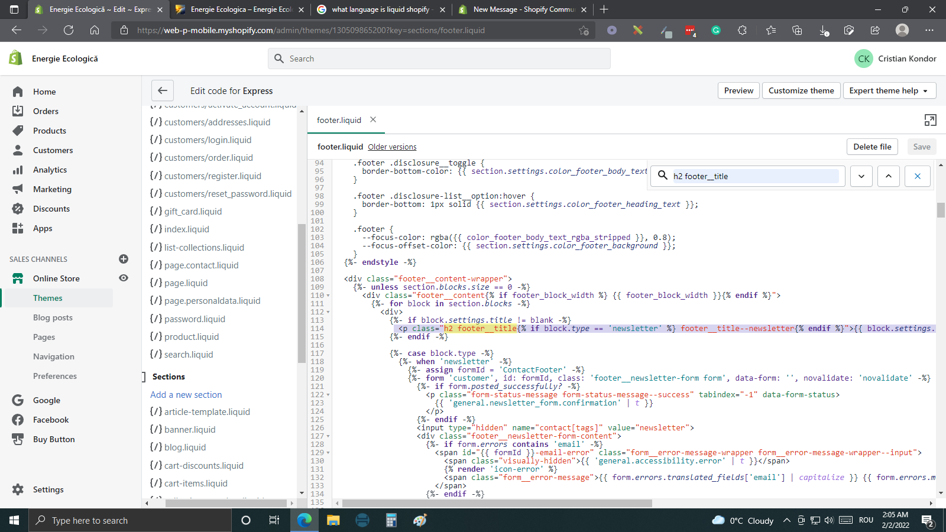946x532 pixels.
Task: Open Navigation under Online Store
Action: [x=54, y=356]
